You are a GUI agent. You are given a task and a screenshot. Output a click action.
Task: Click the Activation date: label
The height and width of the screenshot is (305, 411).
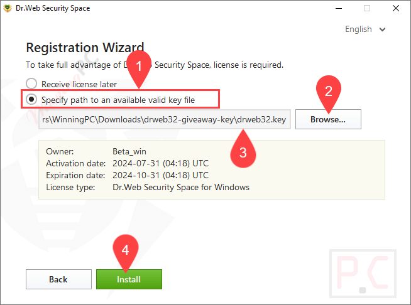pos(76,163)
